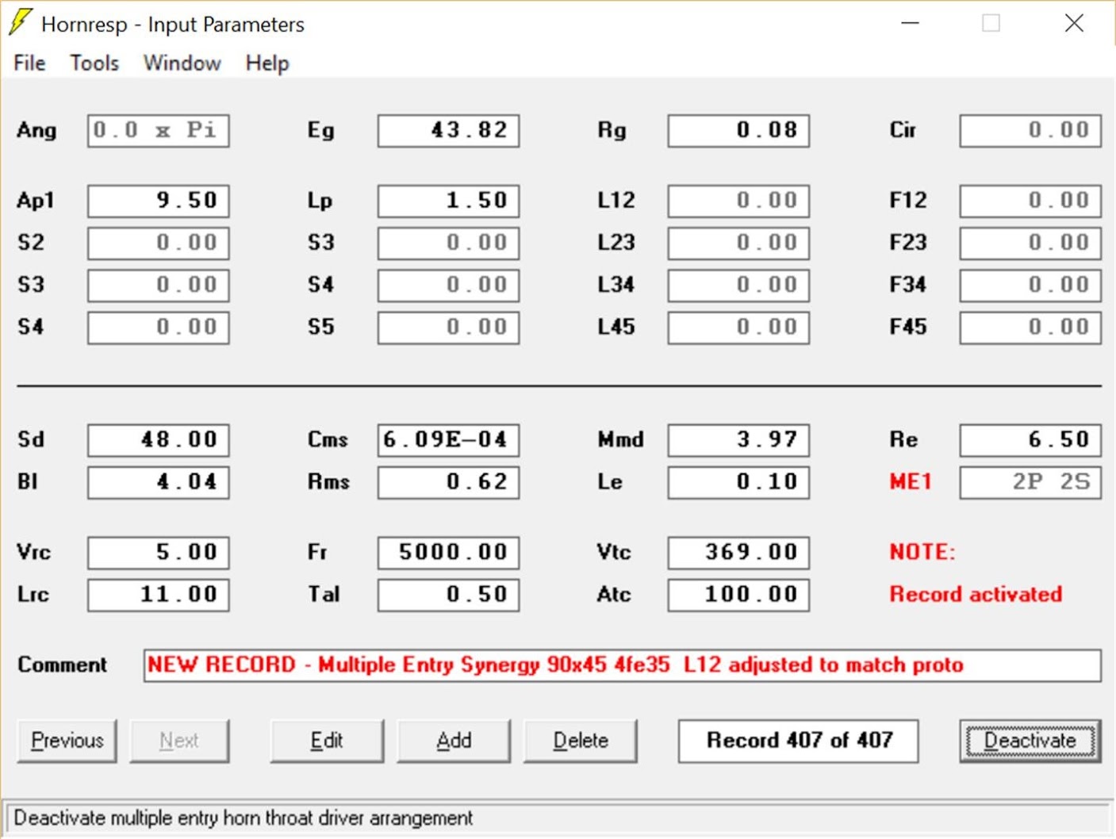
Task: Select the L45 input field
Action: pyautogui.click(x=739, y=327)
